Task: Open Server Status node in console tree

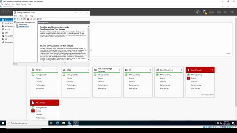Action: [x=23, y=24]
